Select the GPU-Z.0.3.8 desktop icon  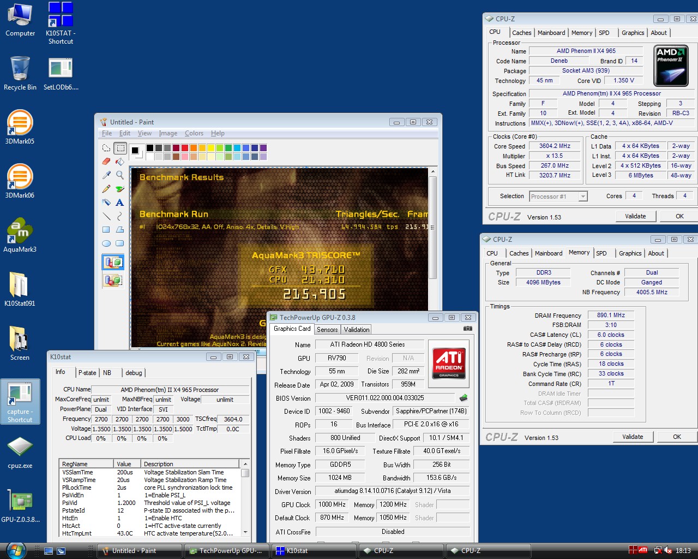[20, 506]
